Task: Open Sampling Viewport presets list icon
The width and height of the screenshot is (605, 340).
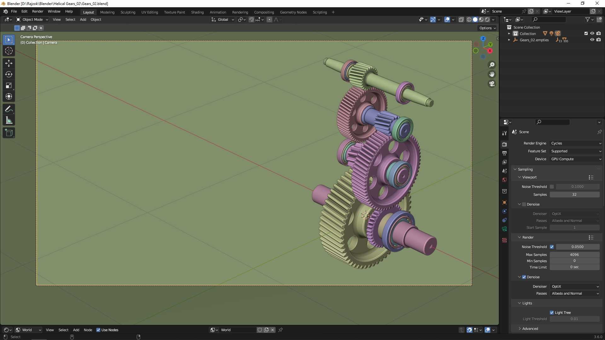Action: tap(591, 178)
